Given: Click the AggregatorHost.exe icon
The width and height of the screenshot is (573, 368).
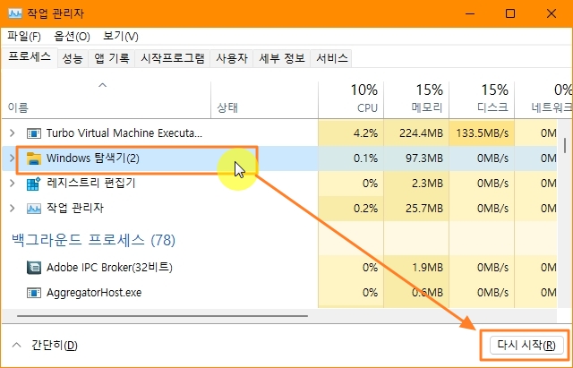Looking at the screenshot, I should pos(34,293).
